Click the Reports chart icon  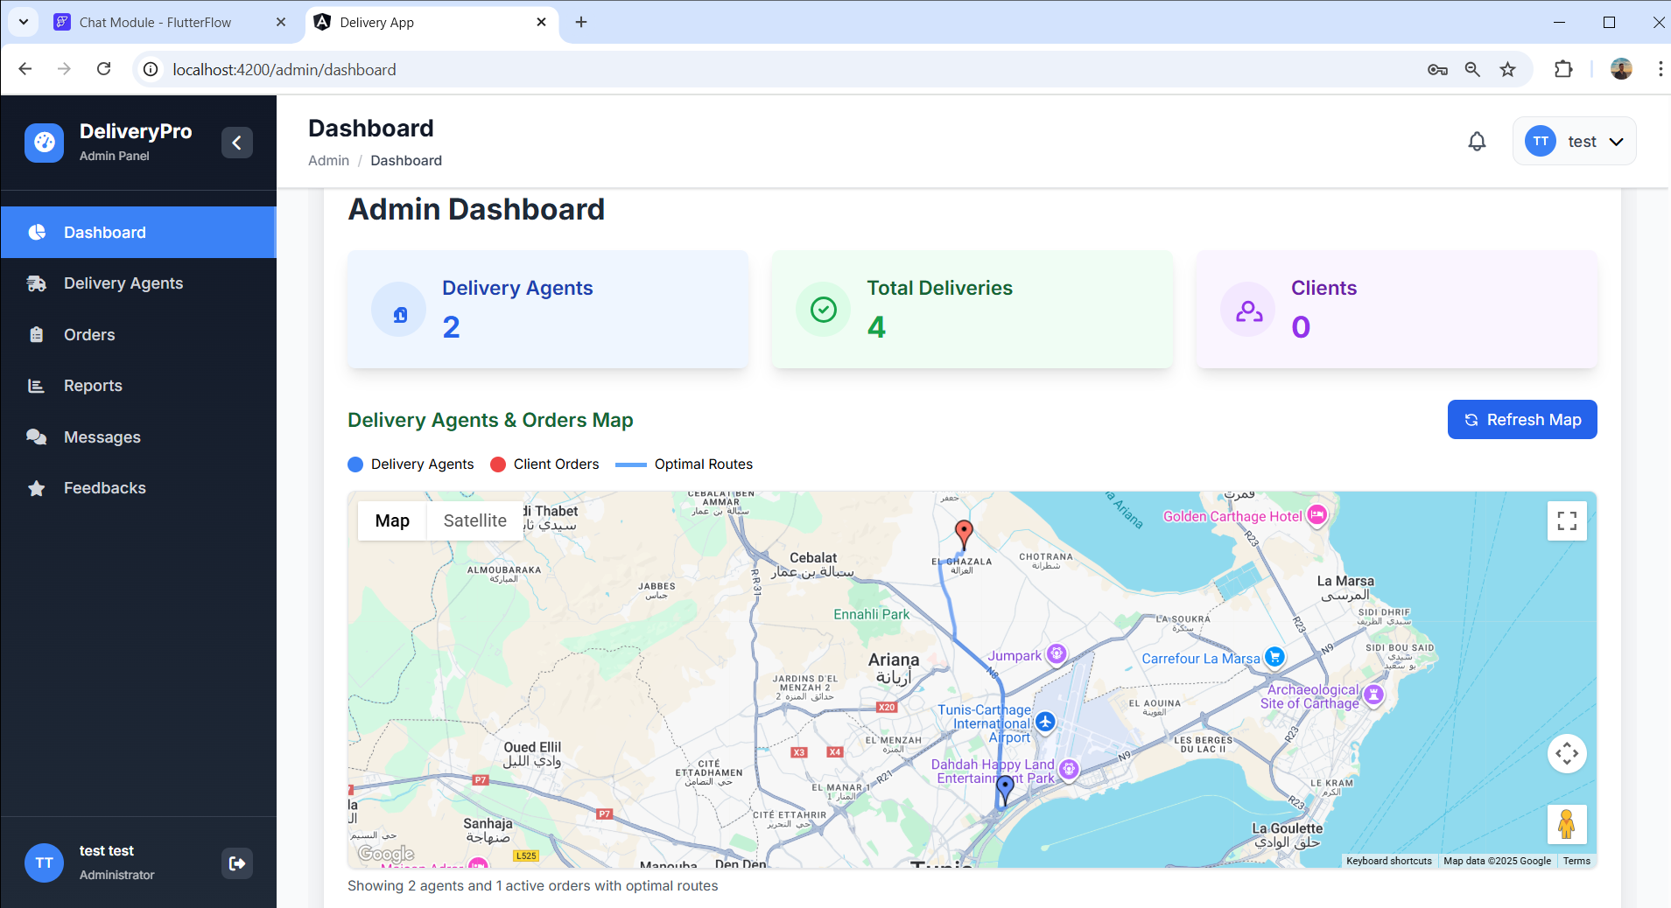(x=37, y=386)
